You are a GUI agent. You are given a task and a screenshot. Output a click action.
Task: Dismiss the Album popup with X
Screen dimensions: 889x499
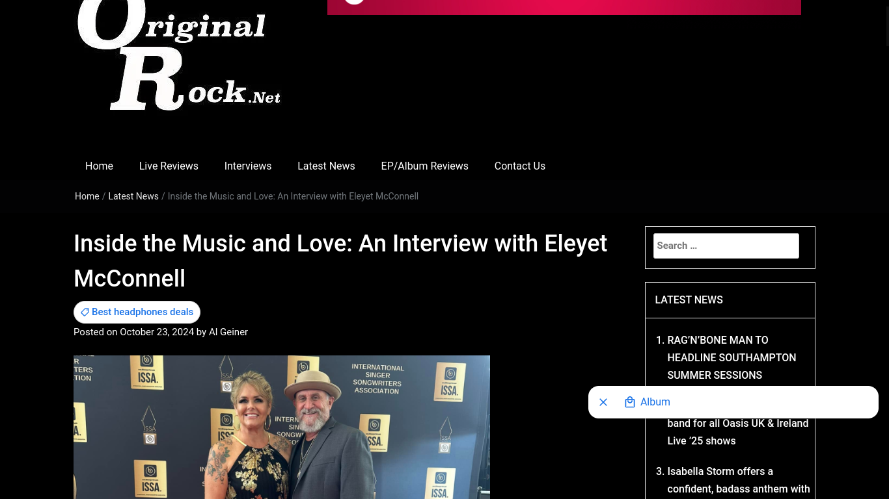(x=603, y=402)
